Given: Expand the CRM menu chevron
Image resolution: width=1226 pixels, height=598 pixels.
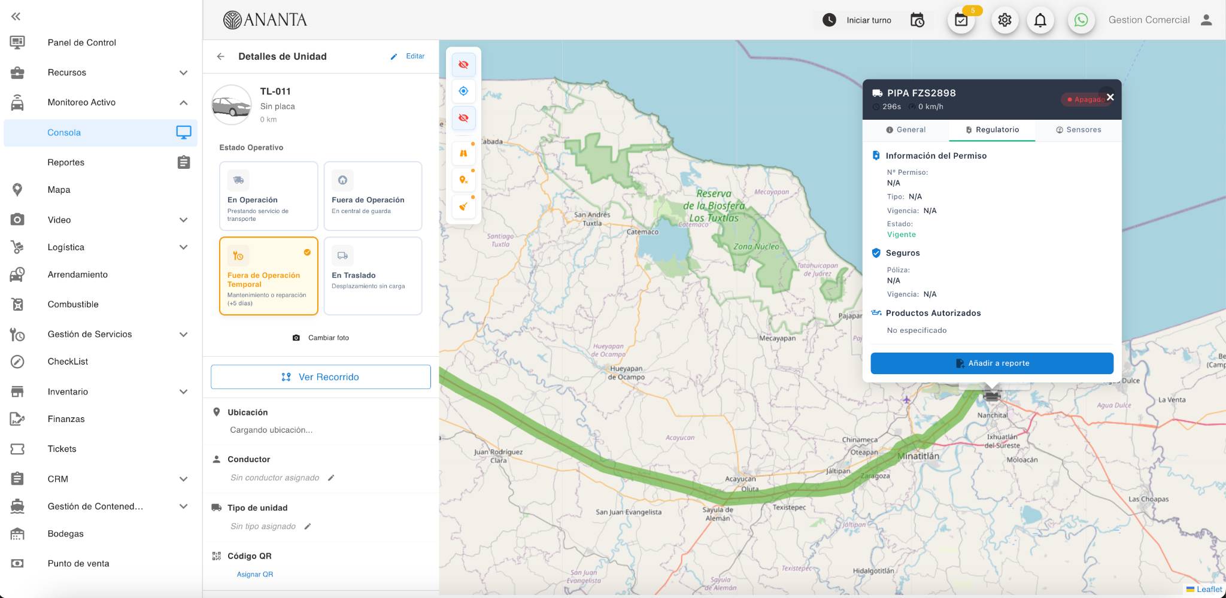Looking at the screenshot, I should click(183, 479).
